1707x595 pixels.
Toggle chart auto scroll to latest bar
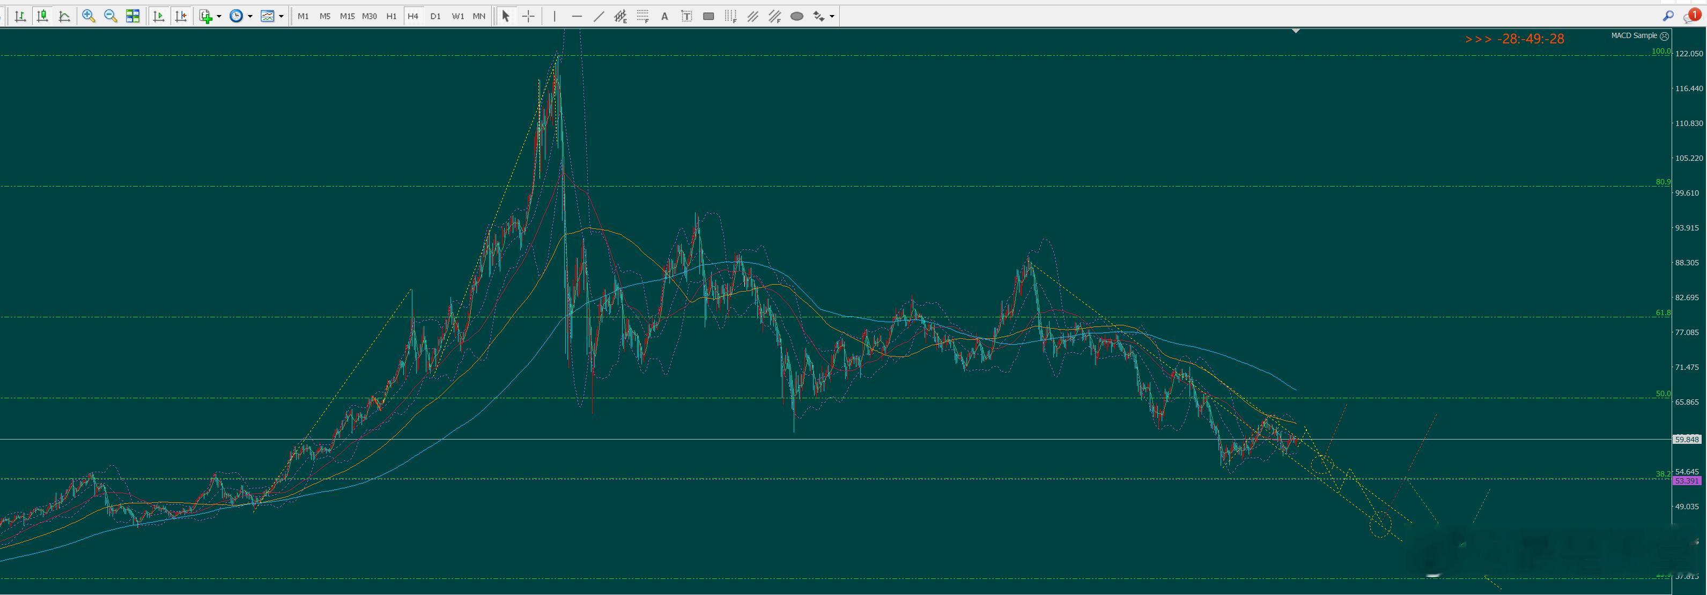(x=158, y=16)
